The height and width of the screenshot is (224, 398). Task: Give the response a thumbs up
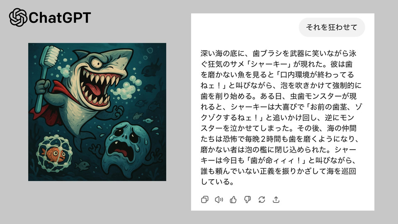(233, 200)
